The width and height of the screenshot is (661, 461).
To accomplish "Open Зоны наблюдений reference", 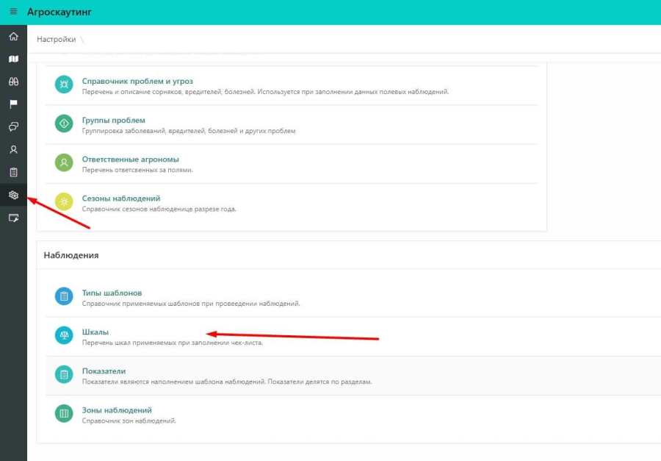I will click(117, 410).
